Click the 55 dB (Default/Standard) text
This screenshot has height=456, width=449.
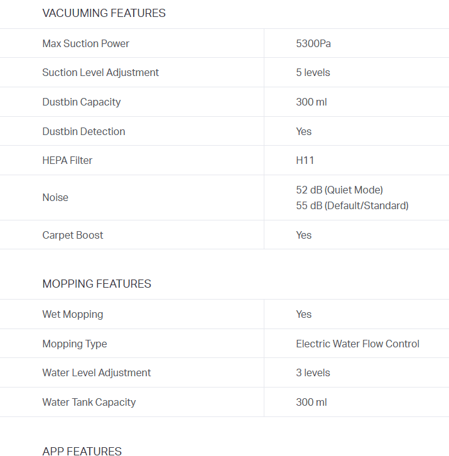click(352, 205)
